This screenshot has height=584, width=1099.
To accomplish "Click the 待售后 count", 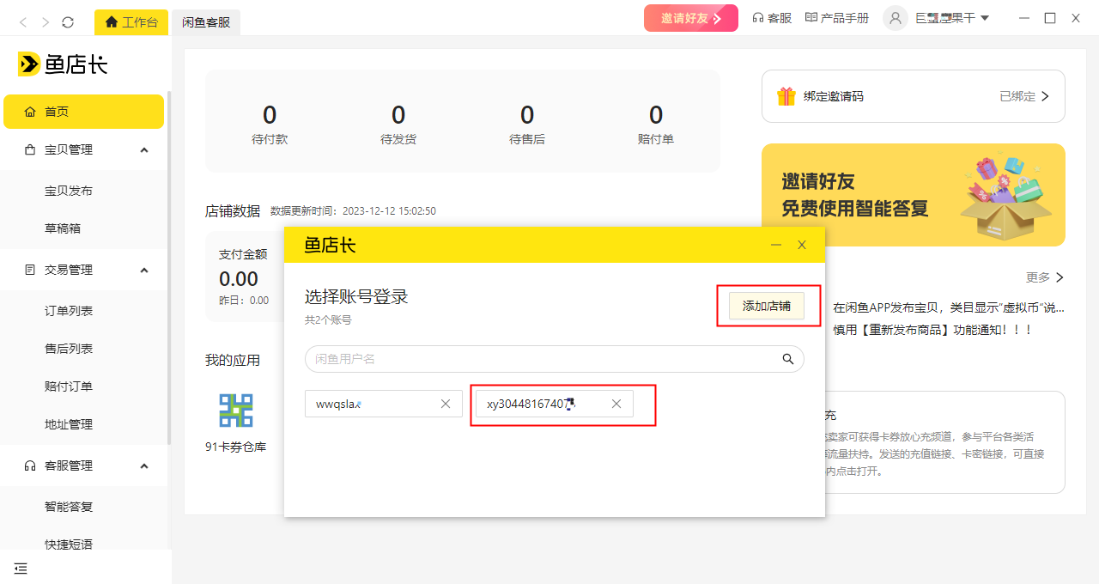I will point(527,115).
